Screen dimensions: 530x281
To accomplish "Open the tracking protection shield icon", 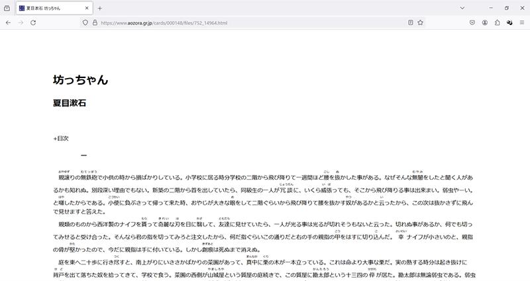I will [85, 22].
